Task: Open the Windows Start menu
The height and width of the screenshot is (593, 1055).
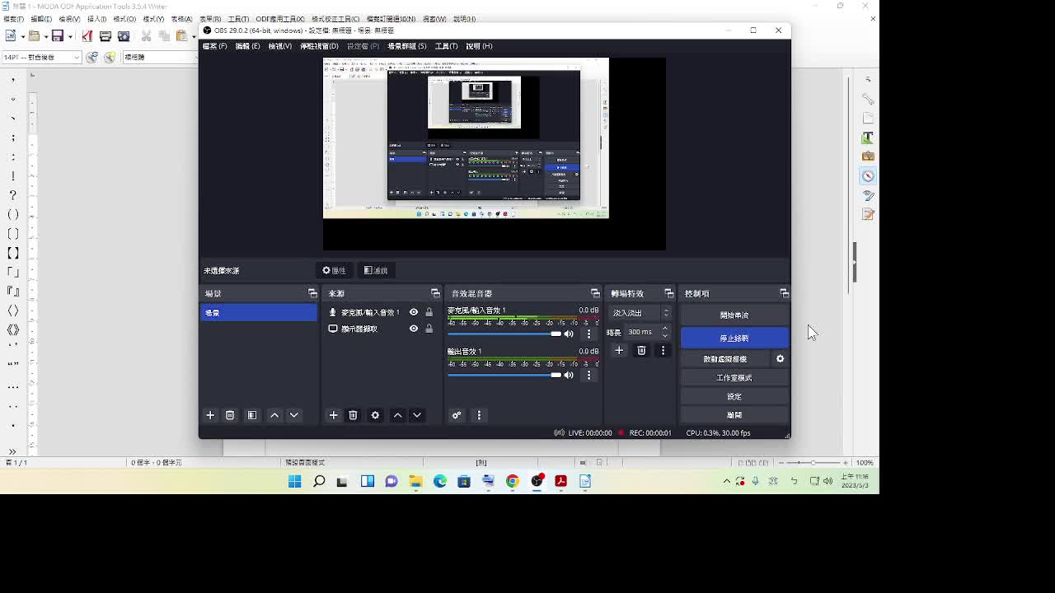Action: point(294,482)
